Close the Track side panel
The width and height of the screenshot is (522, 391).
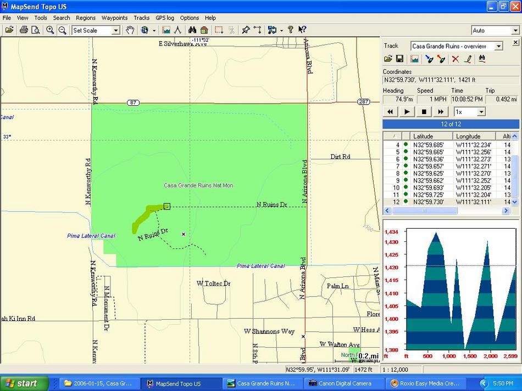515,42
